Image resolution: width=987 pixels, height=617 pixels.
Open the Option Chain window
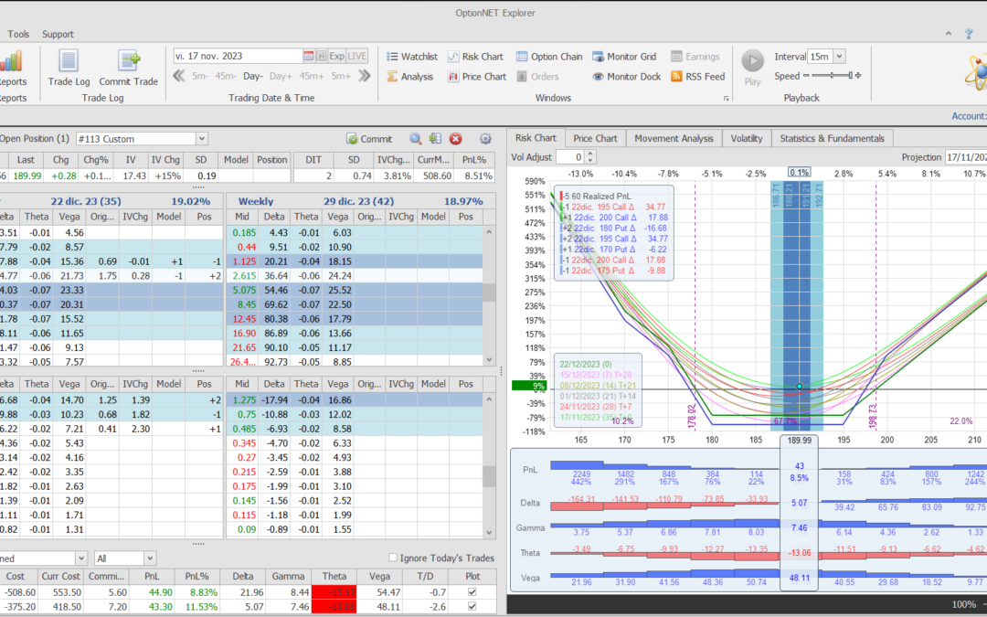point(549,57)
